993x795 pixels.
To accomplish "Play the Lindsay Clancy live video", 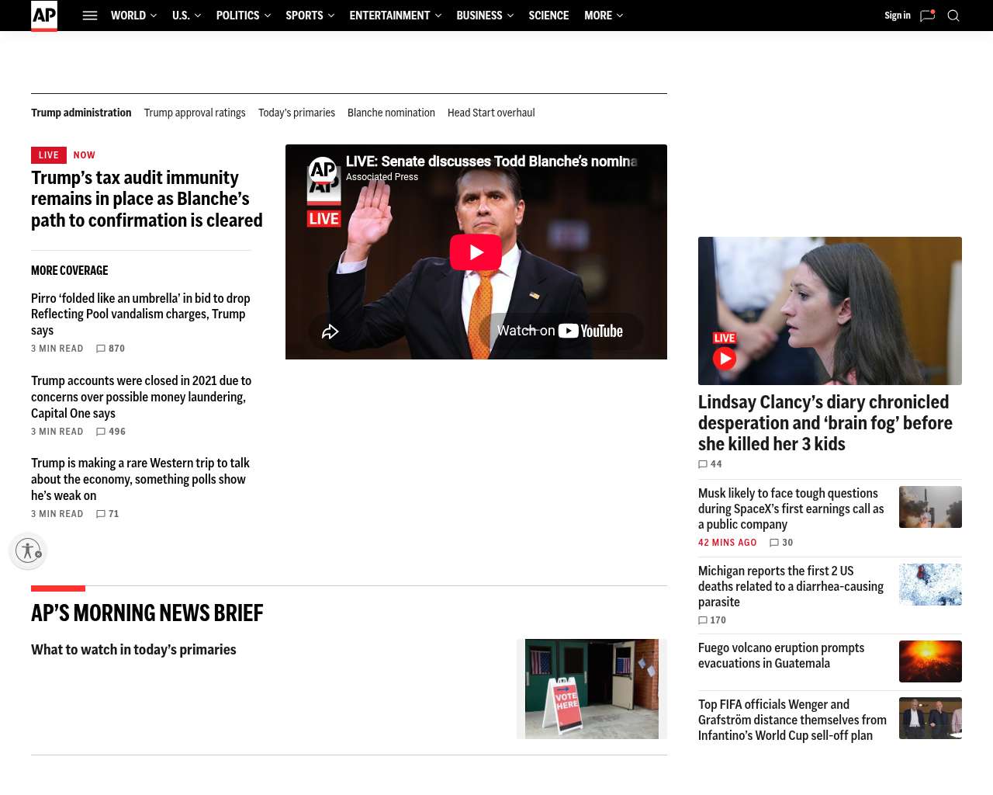I will pyautogui.click(x=725, y=359).
